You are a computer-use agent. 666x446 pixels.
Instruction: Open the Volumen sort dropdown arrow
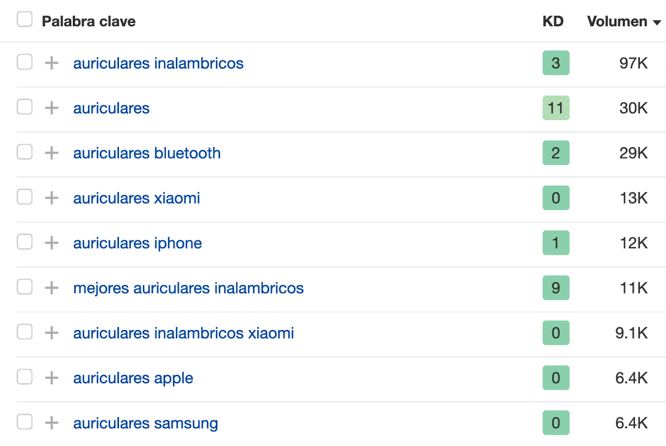pyautogui.click(x=657, y=22)
